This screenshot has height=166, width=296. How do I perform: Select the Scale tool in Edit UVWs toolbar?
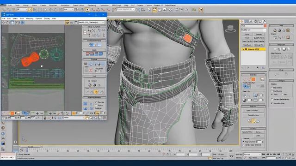tap(12, 23)
